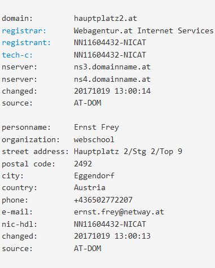The height and width of the screenshot is (268, 215).
Task: Click the e-mail ernst.frey@netway.at
Action: pos(119,212)
